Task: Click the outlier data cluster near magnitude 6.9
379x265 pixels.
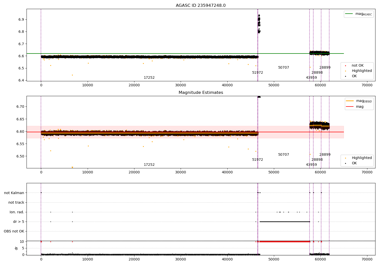Action: click(259, 24)
